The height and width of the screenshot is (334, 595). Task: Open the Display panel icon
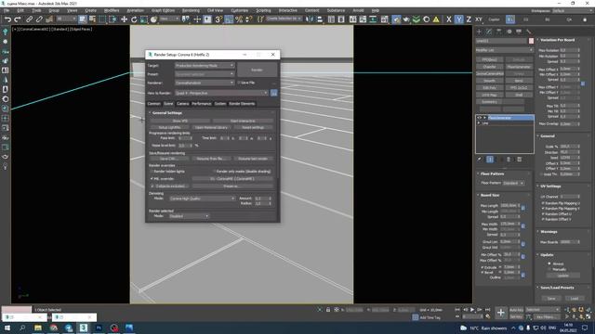pyautogui.click(x=519, y=32)
